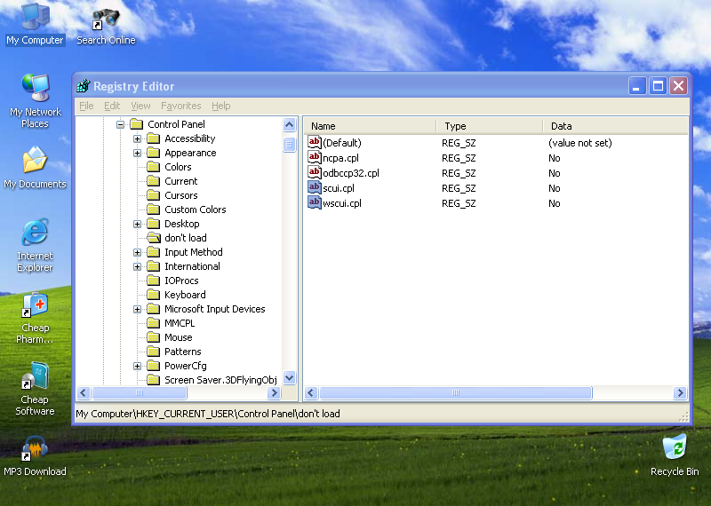711x506 pixels.
Task: Click the MMCPL key folder icon
Action: [154, 323]
